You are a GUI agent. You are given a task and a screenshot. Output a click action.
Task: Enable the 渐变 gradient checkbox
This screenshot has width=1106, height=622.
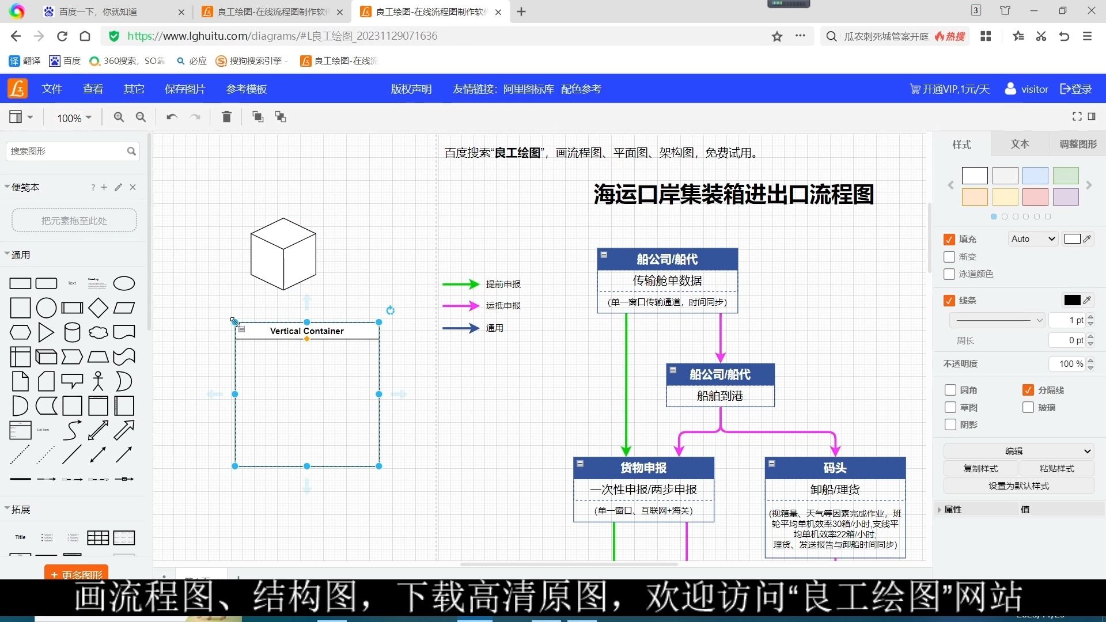click(949, 257)
